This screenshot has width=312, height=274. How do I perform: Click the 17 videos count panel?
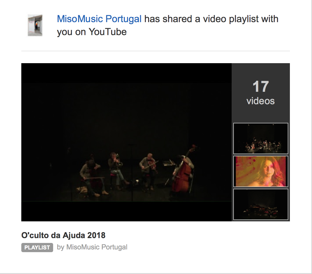(261, 92)
